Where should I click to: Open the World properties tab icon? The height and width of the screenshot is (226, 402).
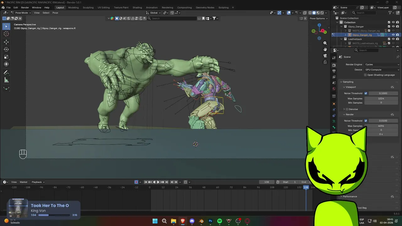coord(334,89)
